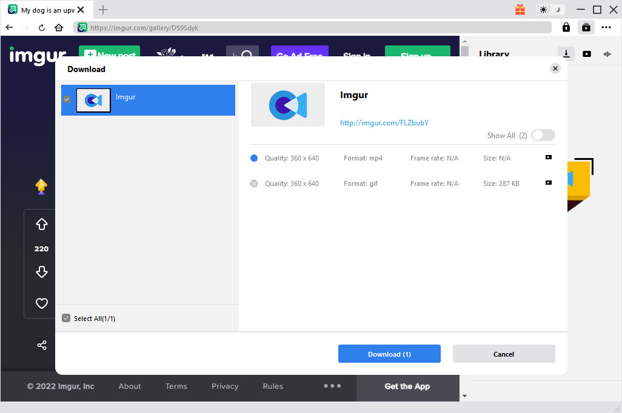This screenshot has width=622, height=413.
Task: Open the Terms page from the footer
Action: point(176,386)
